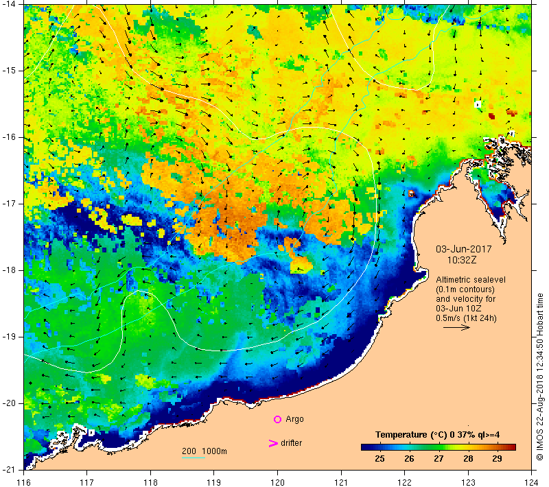The height and width of the screenshot is (487, 549).
Task: Click the longitude axis label 117
Action: (x=87, y=482)
